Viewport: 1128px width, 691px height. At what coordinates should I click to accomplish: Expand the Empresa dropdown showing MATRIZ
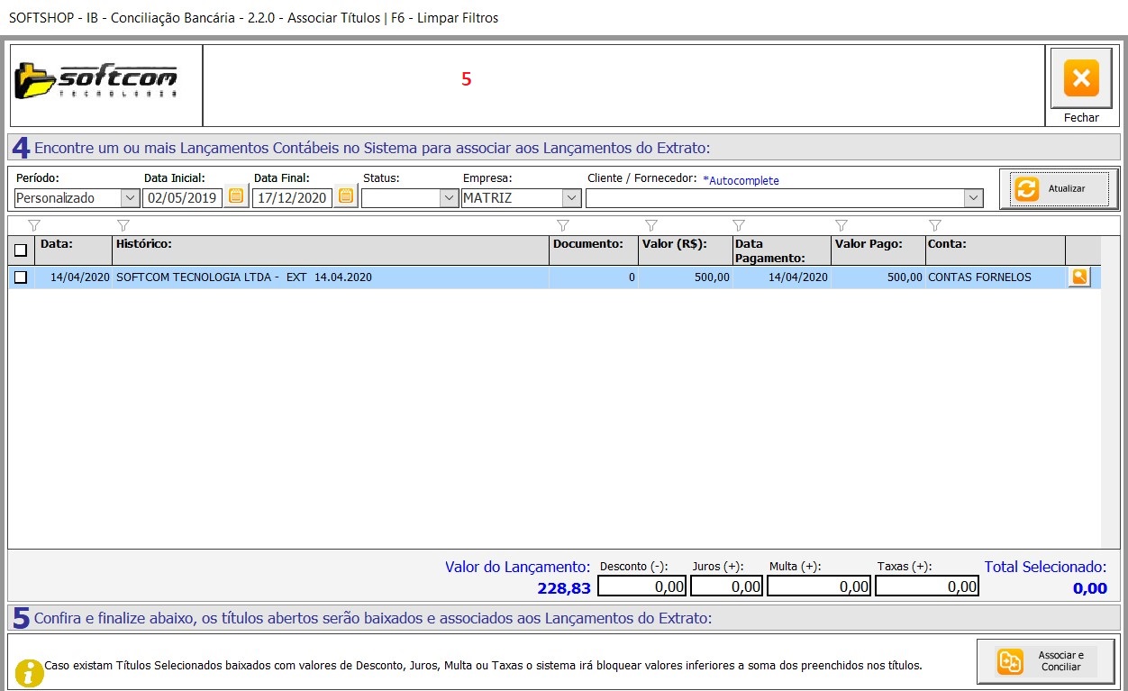[x=570, y=198]
